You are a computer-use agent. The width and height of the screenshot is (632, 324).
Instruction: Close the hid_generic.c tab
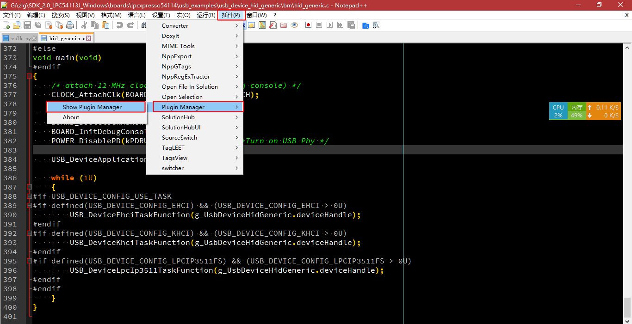tap(89, 38)
